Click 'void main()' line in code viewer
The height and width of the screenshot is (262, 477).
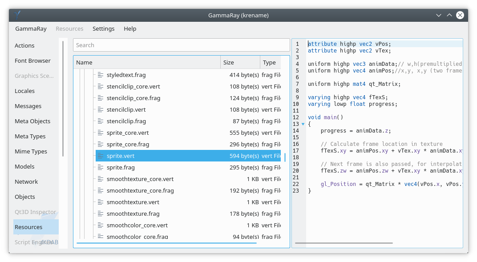pos(325,117)
